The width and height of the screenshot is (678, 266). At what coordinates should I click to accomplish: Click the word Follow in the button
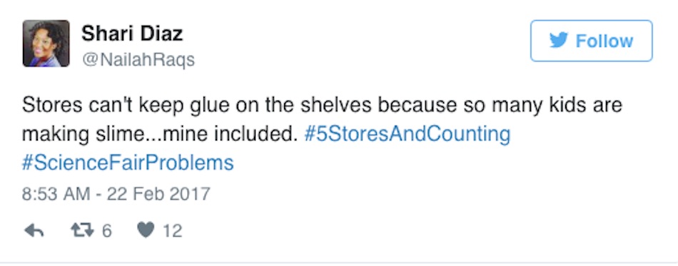click(604, 41)
